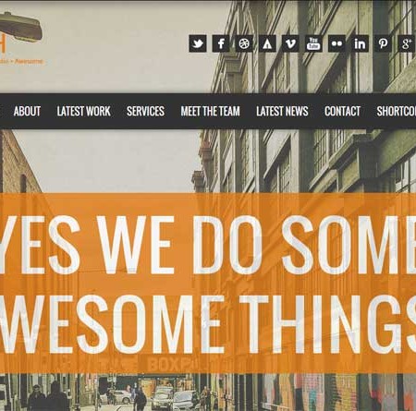The height and width of the screenshot is (411, 416).
Task: Open the Shortcodes menu item
Action: click(x=397, y=111)
